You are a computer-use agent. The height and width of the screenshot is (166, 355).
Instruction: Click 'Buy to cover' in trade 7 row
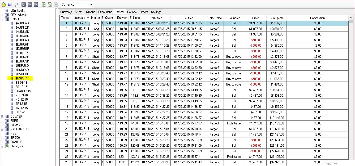(234, 57)
